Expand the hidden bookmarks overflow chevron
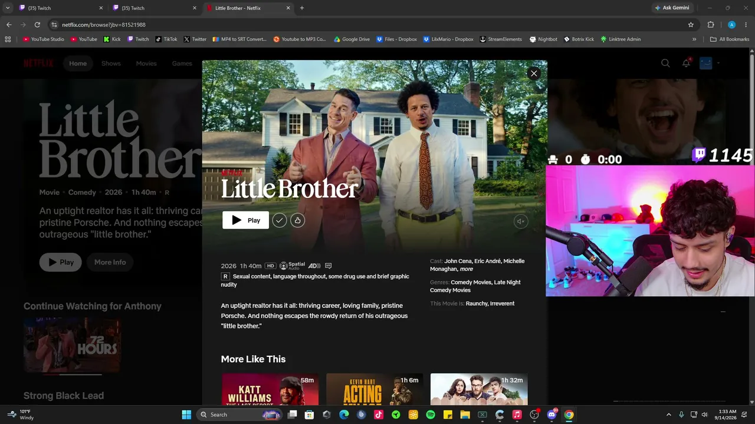Viewport: 755px width, 424px height. (694, 39)
